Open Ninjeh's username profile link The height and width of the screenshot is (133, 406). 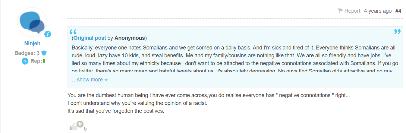32,43
